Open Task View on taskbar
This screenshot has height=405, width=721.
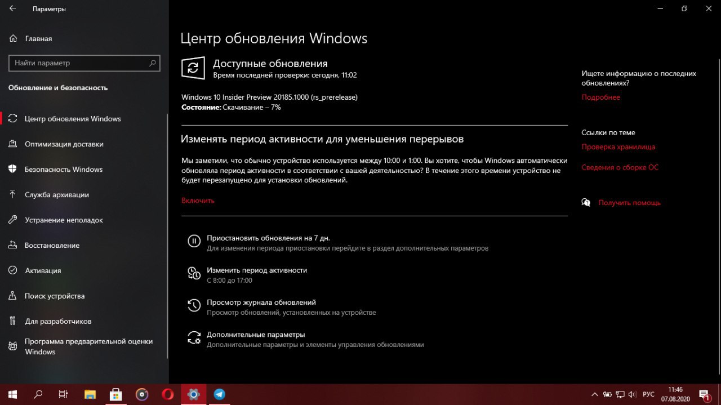64,394
